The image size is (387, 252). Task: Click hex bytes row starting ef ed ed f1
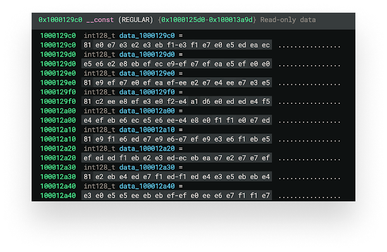[176, 158]
